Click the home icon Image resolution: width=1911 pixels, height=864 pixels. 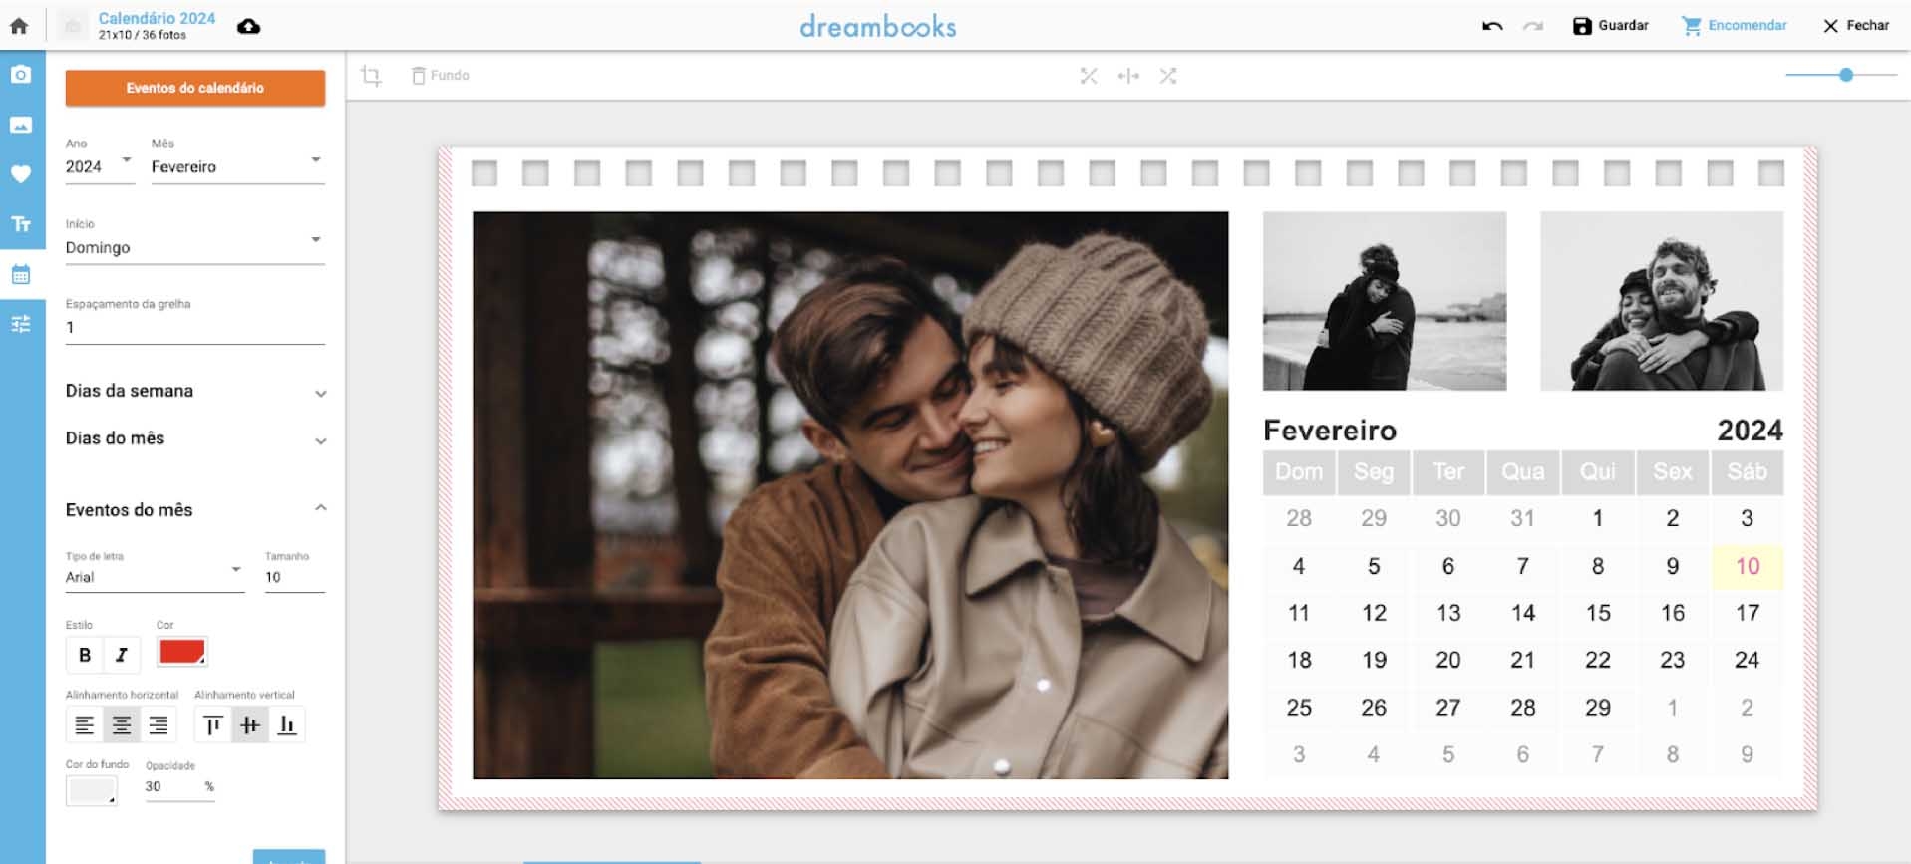coord(19,26)
